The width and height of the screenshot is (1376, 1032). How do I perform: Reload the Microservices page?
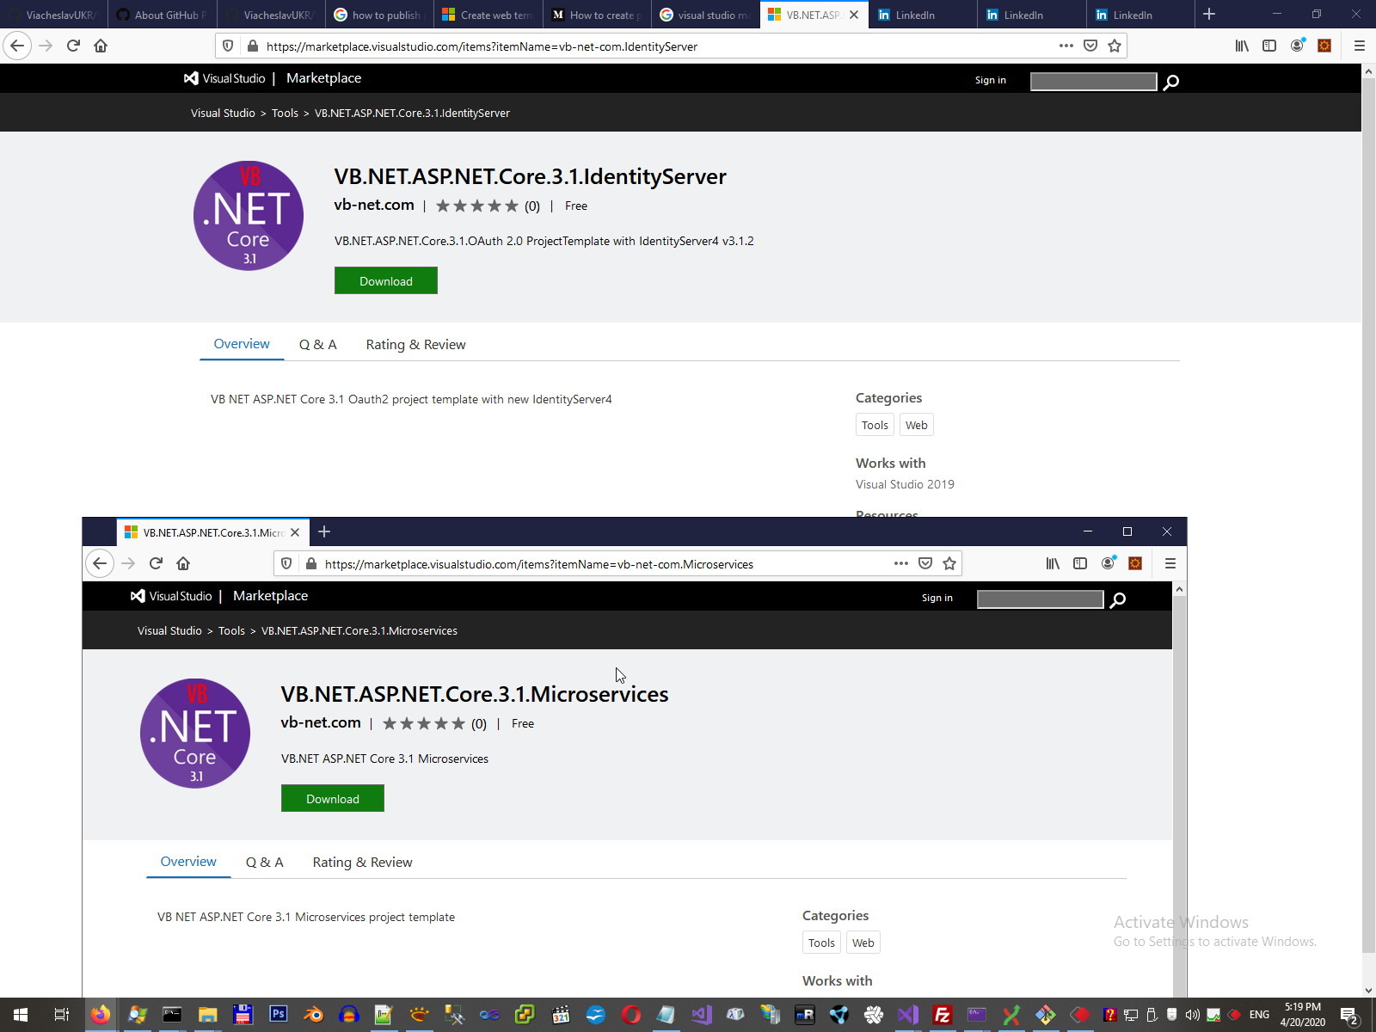coord(156,563)
